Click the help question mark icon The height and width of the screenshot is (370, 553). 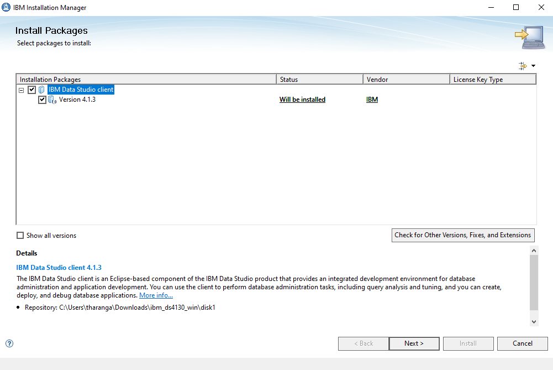click(9, 343)
